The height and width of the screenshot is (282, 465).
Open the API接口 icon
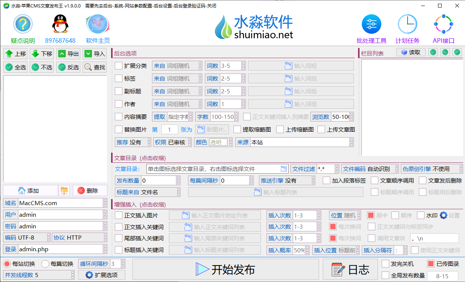[444, 24]
